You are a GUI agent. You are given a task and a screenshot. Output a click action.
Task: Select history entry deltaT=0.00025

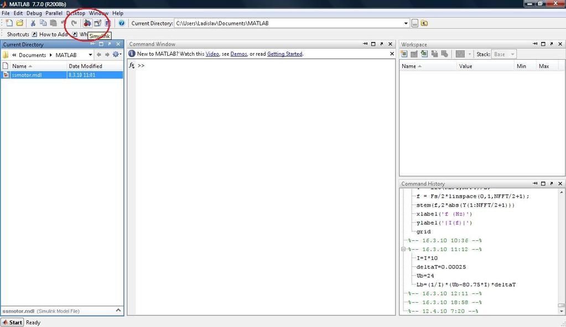click(x=441, y=267)
